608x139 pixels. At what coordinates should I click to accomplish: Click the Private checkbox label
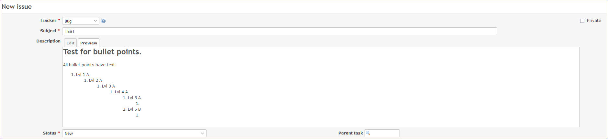click(594, 21)
